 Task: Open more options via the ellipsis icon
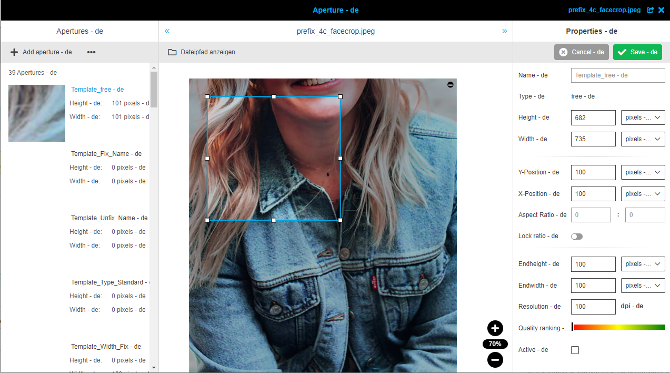91,52
